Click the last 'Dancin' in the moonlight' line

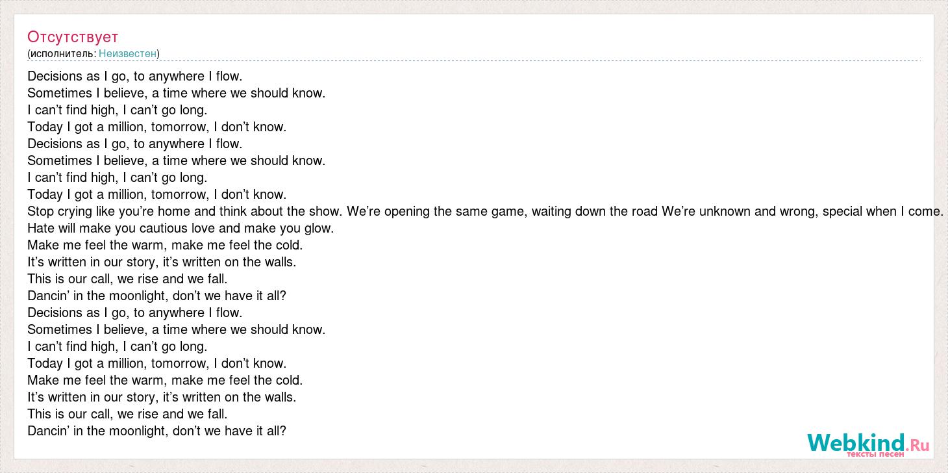coord(156,431)
